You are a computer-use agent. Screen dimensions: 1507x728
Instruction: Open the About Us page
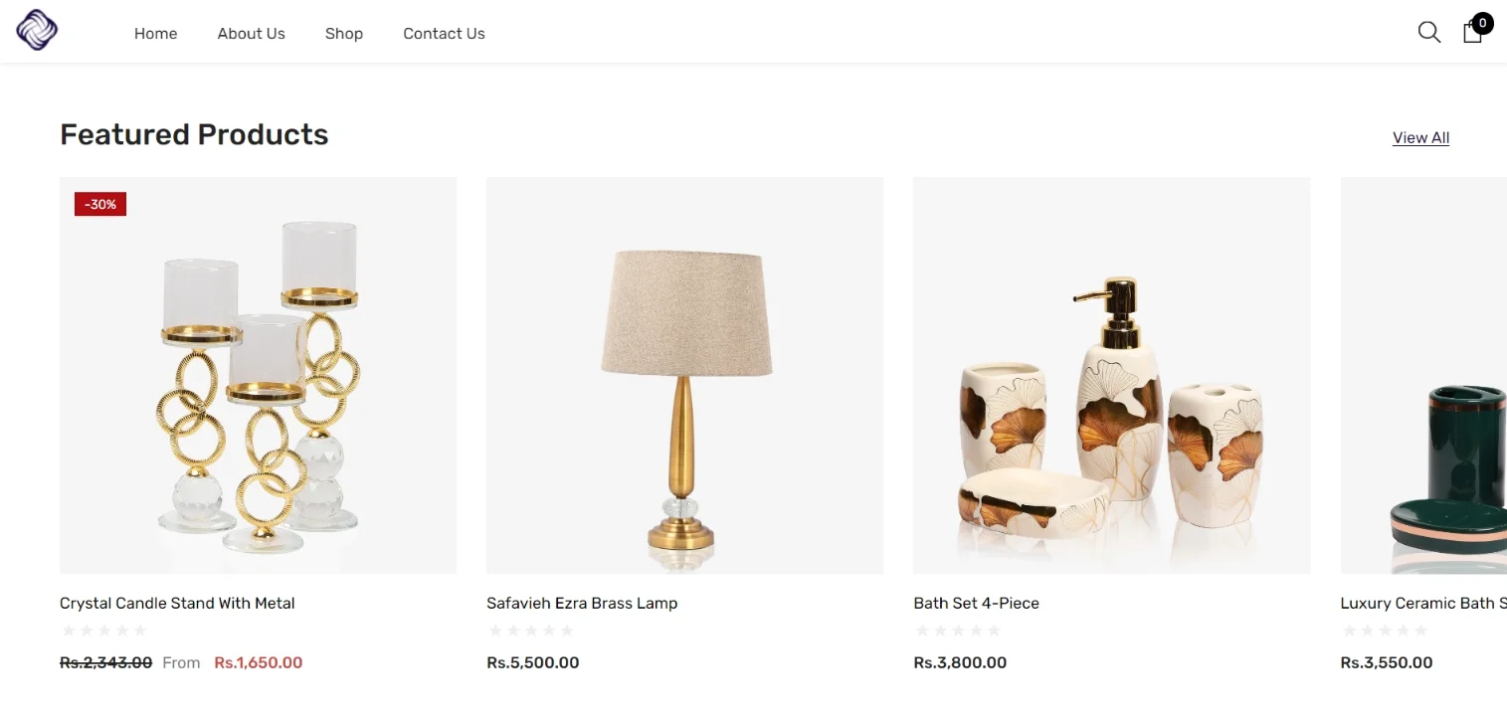point(252,34)
